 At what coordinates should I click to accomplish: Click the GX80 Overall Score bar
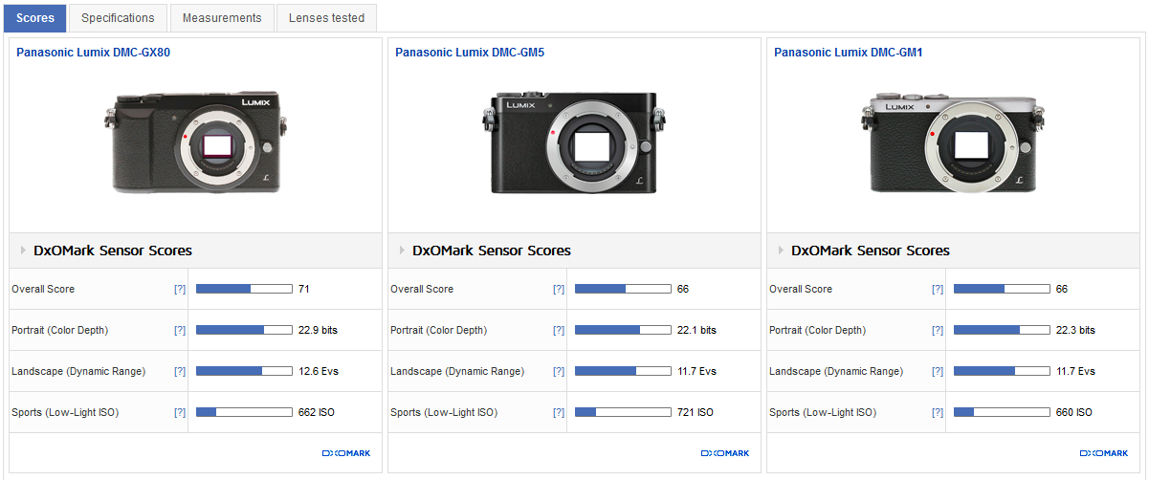coord(244,289)
